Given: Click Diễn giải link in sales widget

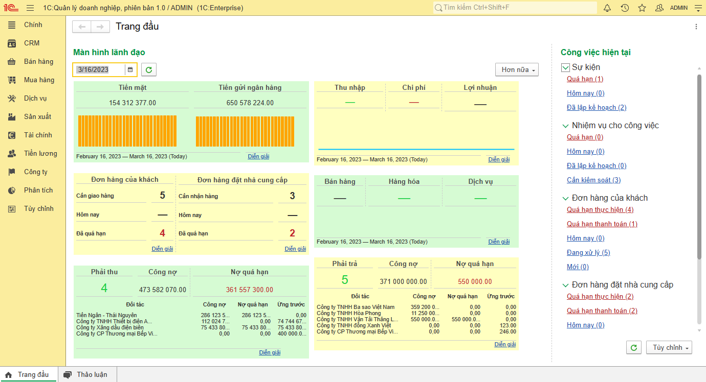Looking at the screenshot, I should (x=499, y=242).
